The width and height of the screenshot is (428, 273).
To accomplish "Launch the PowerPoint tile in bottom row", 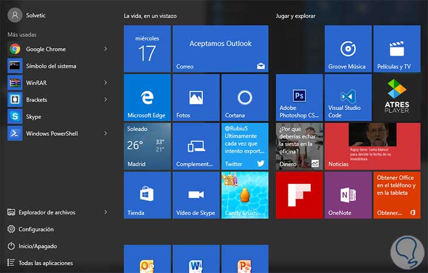I will click(245, 259).
